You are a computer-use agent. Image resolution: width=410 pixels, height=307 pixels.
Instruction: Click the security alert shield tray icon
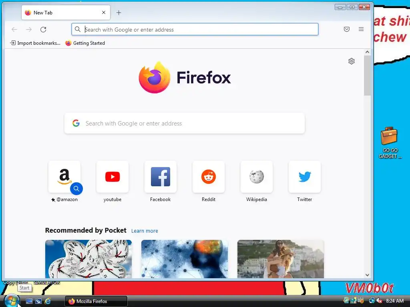(x=361, y=301)
